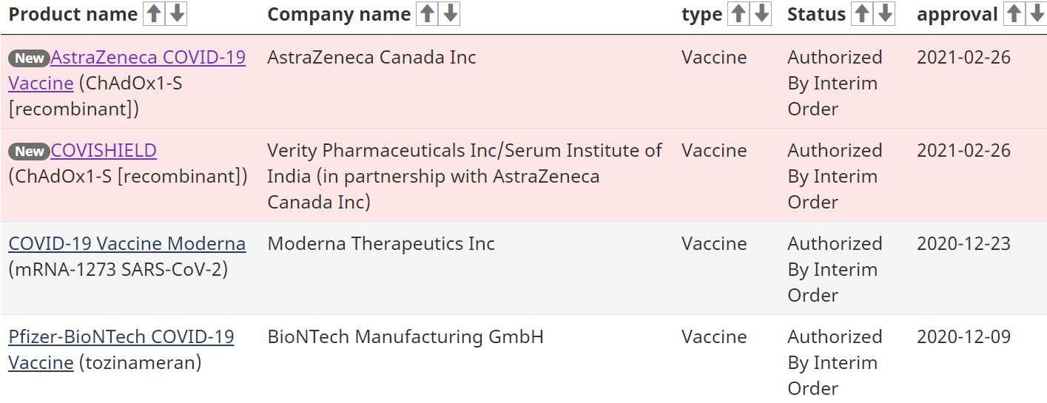Open the COVID-19 Vaccine Moderna link
This screenshot has width=1047, height=403.
127,244
